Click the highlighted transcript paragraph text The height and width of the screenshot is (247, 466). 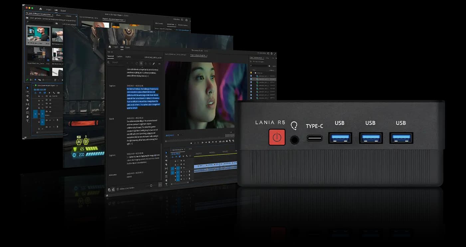tap(143, 99)
